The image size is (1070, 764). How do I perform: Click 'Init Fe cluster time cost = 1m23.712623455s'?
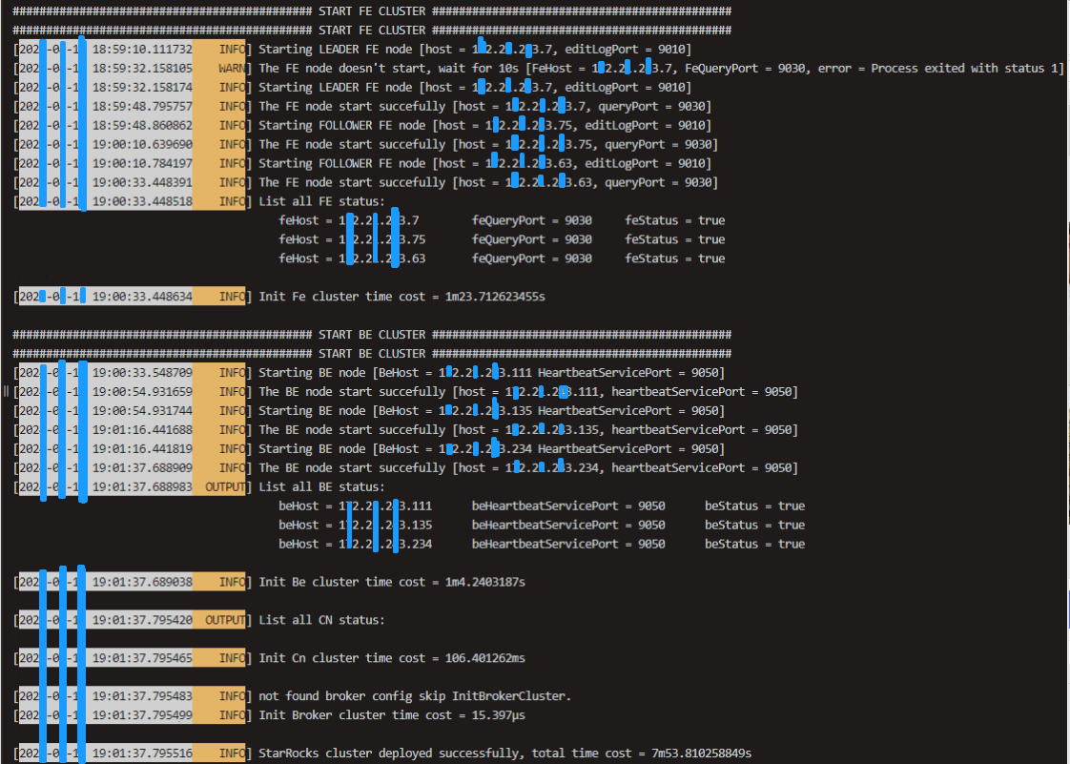[401, 297]
